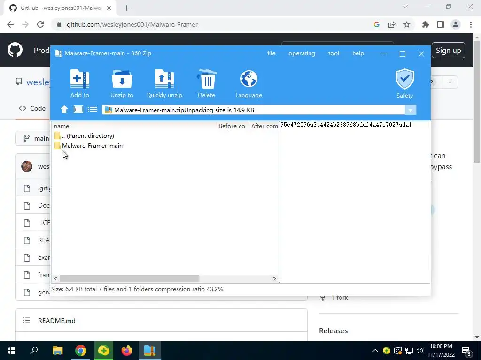Open the Windows Start menu
This screenshot has width=481, height=360.
[11, 351]
